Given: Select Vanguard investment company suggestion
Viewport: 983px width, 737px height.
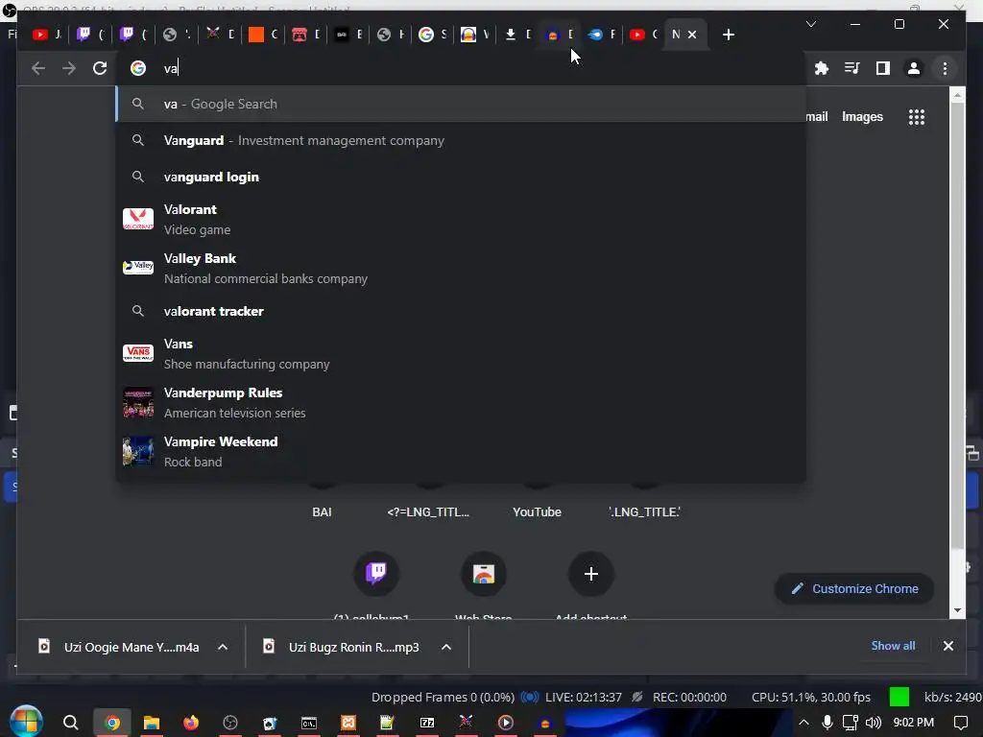Looking at the screenshot, I should (461, 140).
